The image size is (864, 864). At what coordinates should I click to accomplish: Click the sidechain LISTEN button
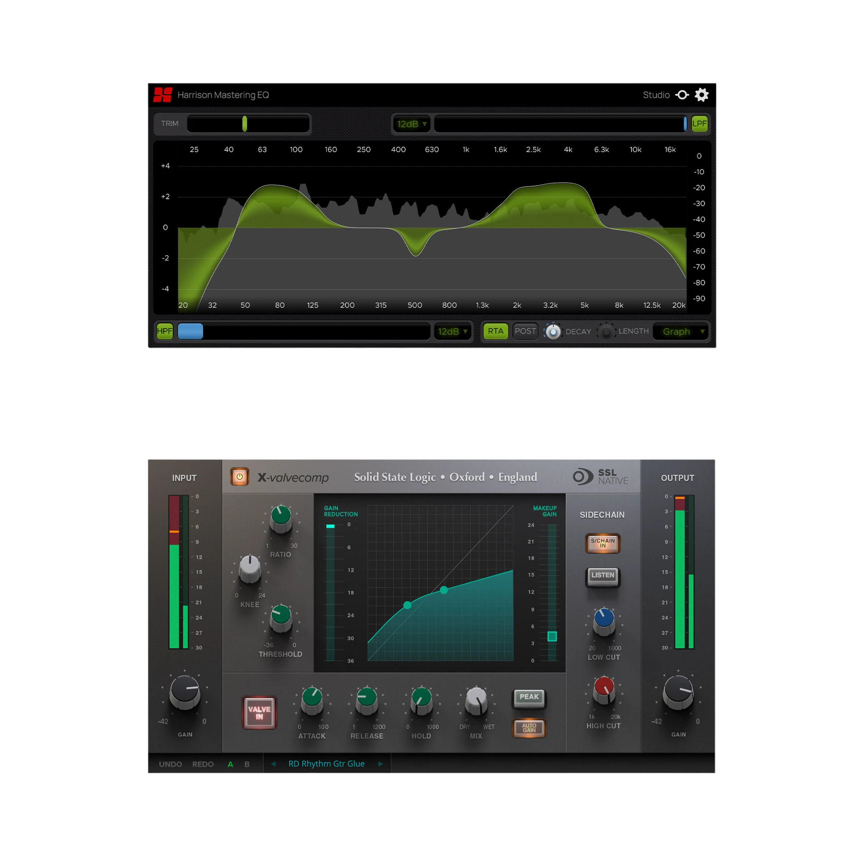[x=602, y=575]
